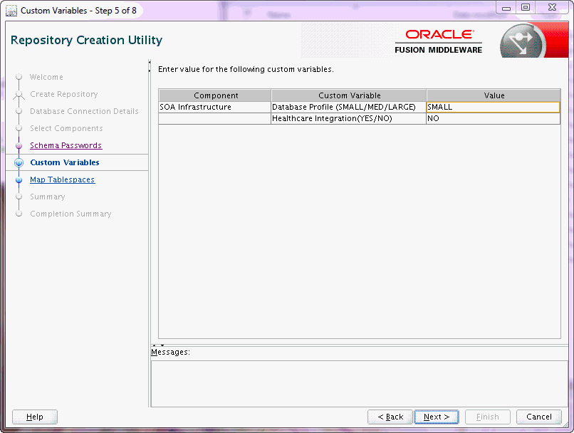Click the Database Profile (SMALL/MED/LARGE) cell
Viewport: 574px width, 433px height.
tap(348, 107)
